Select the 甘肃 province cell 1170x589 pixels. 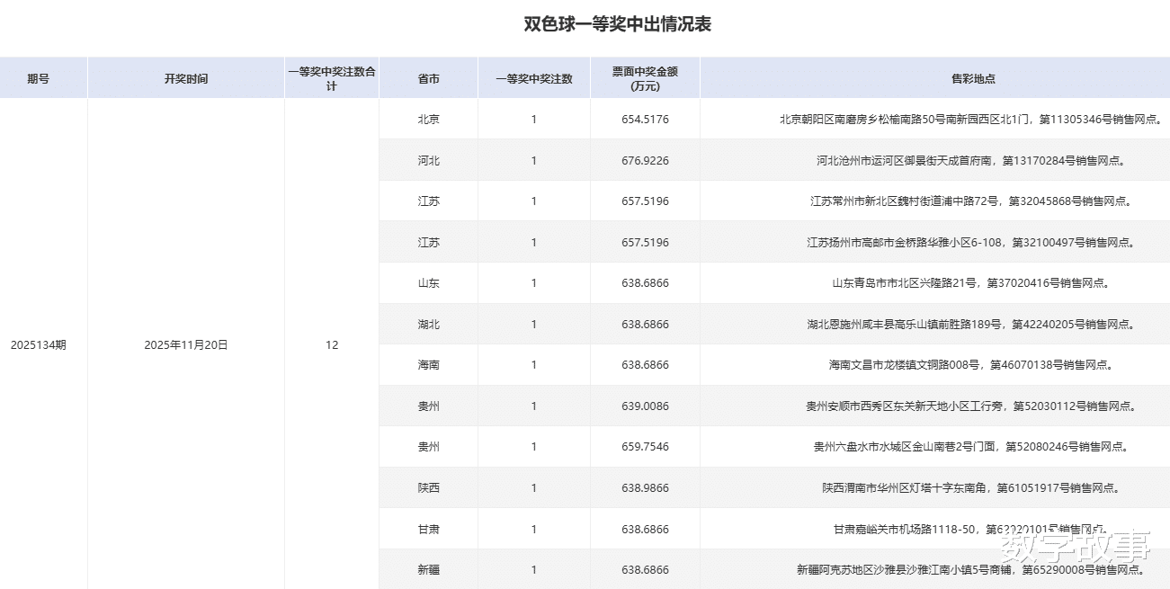429,529
